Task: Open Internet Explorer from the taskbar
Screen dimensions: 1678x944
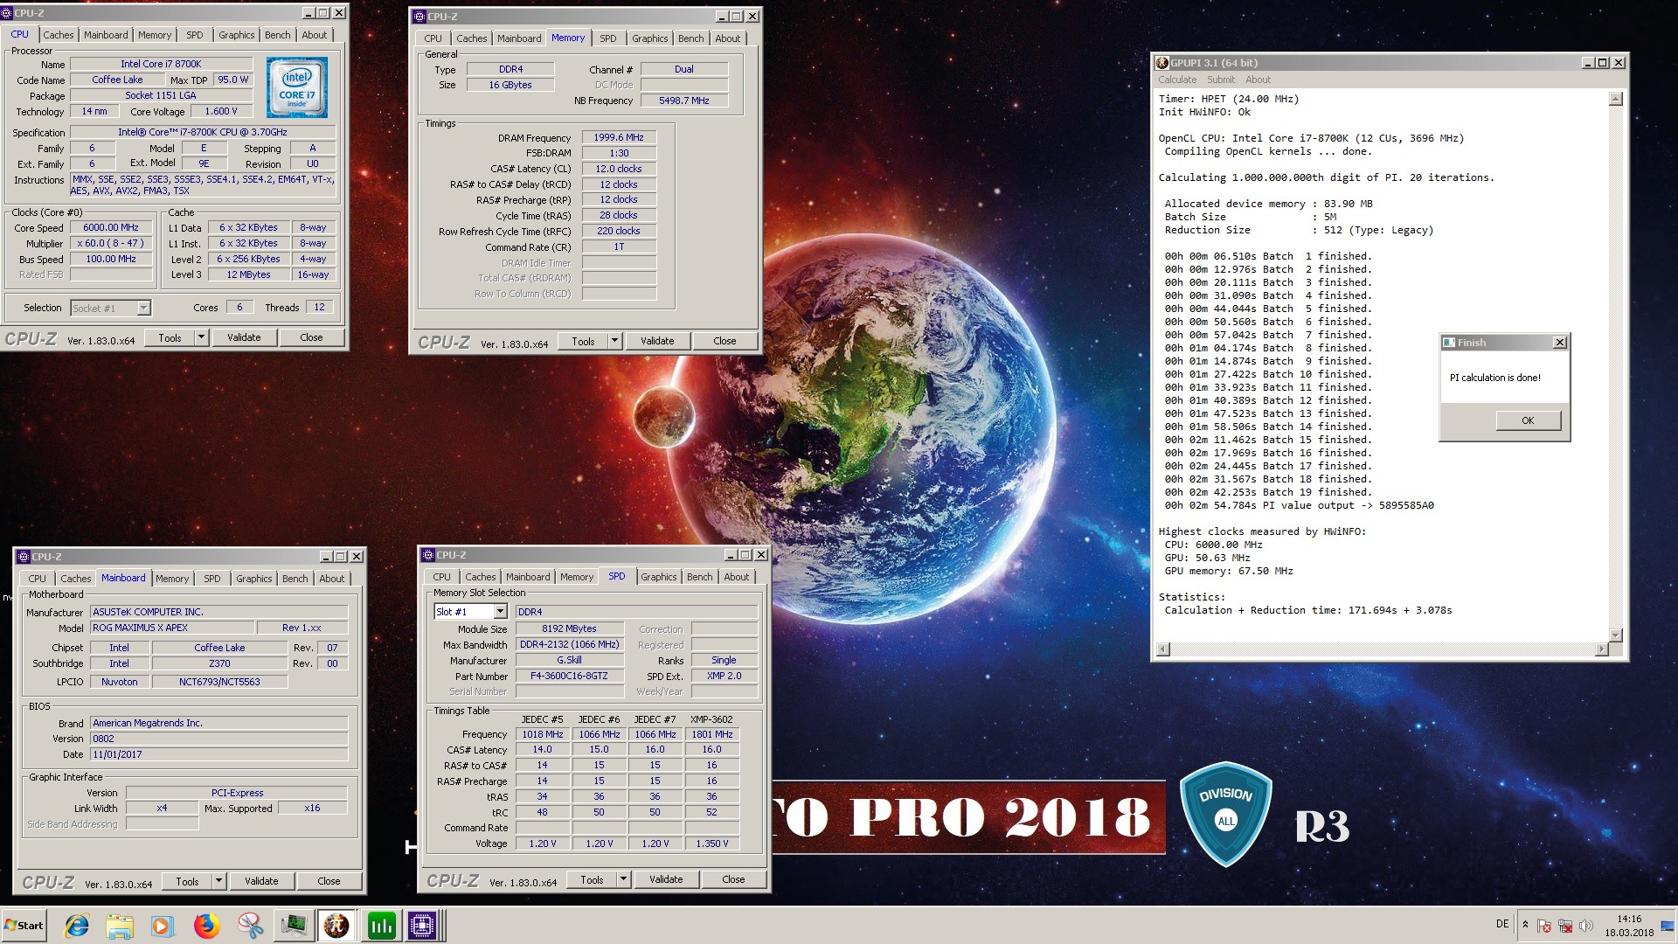Action: tap(77, 926)
